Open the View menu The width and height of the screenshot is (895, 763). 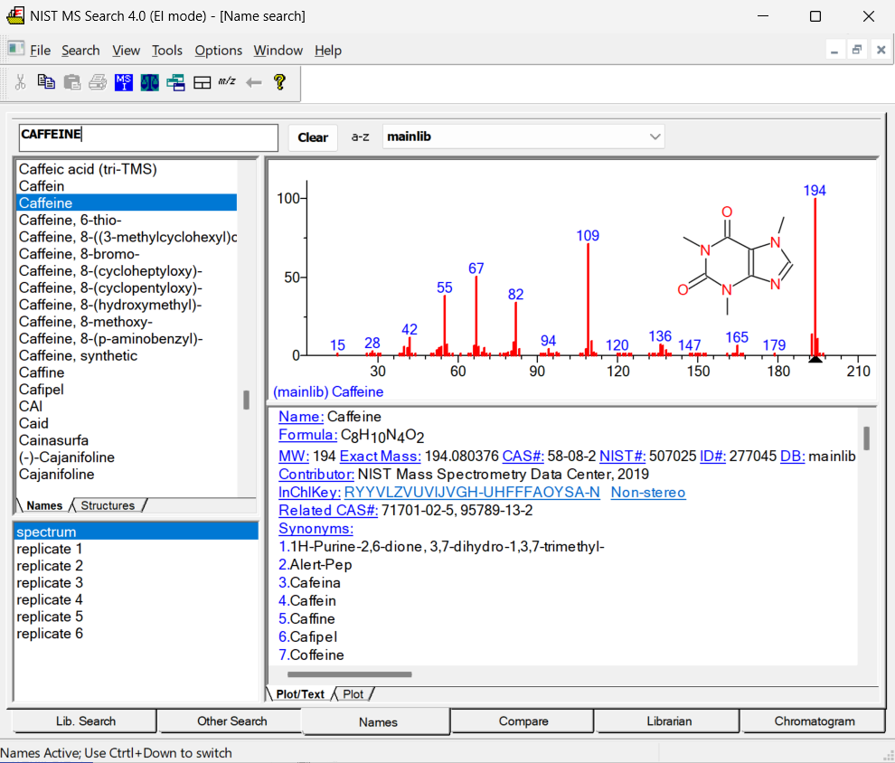click(127, 51)
